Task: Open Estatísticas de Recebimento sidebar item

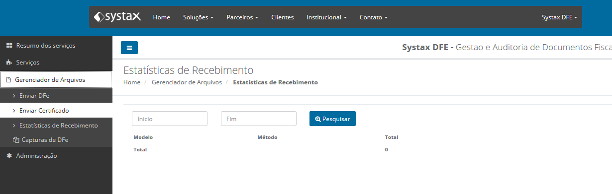Action: (x=56, y=126)
